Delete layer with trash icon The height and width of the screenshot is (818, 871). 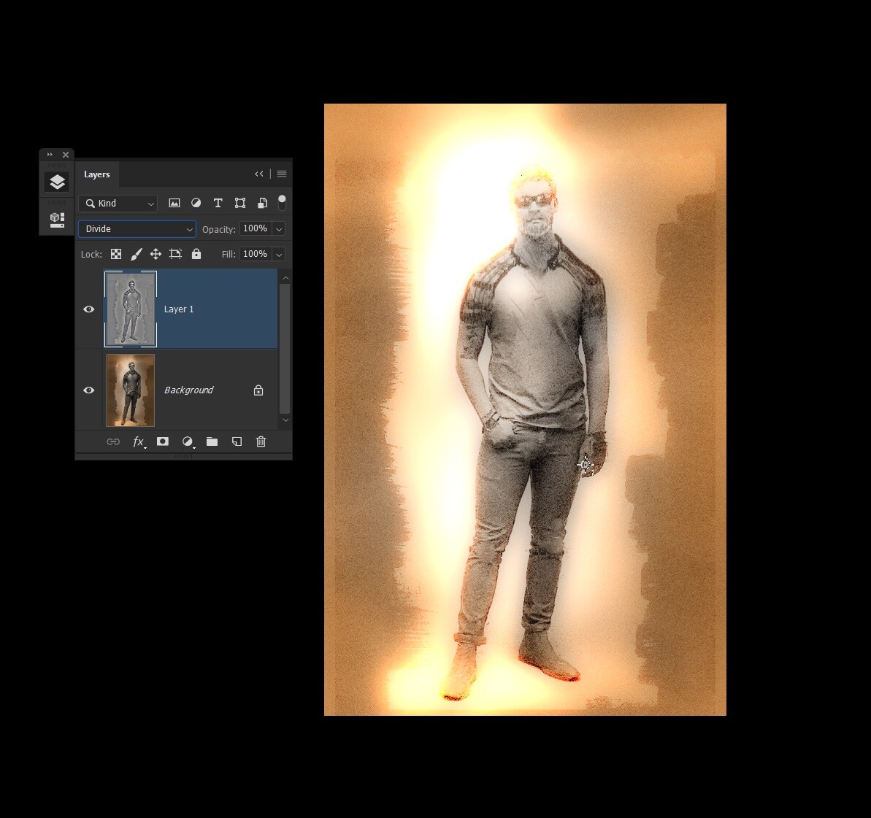coord(261,442)
